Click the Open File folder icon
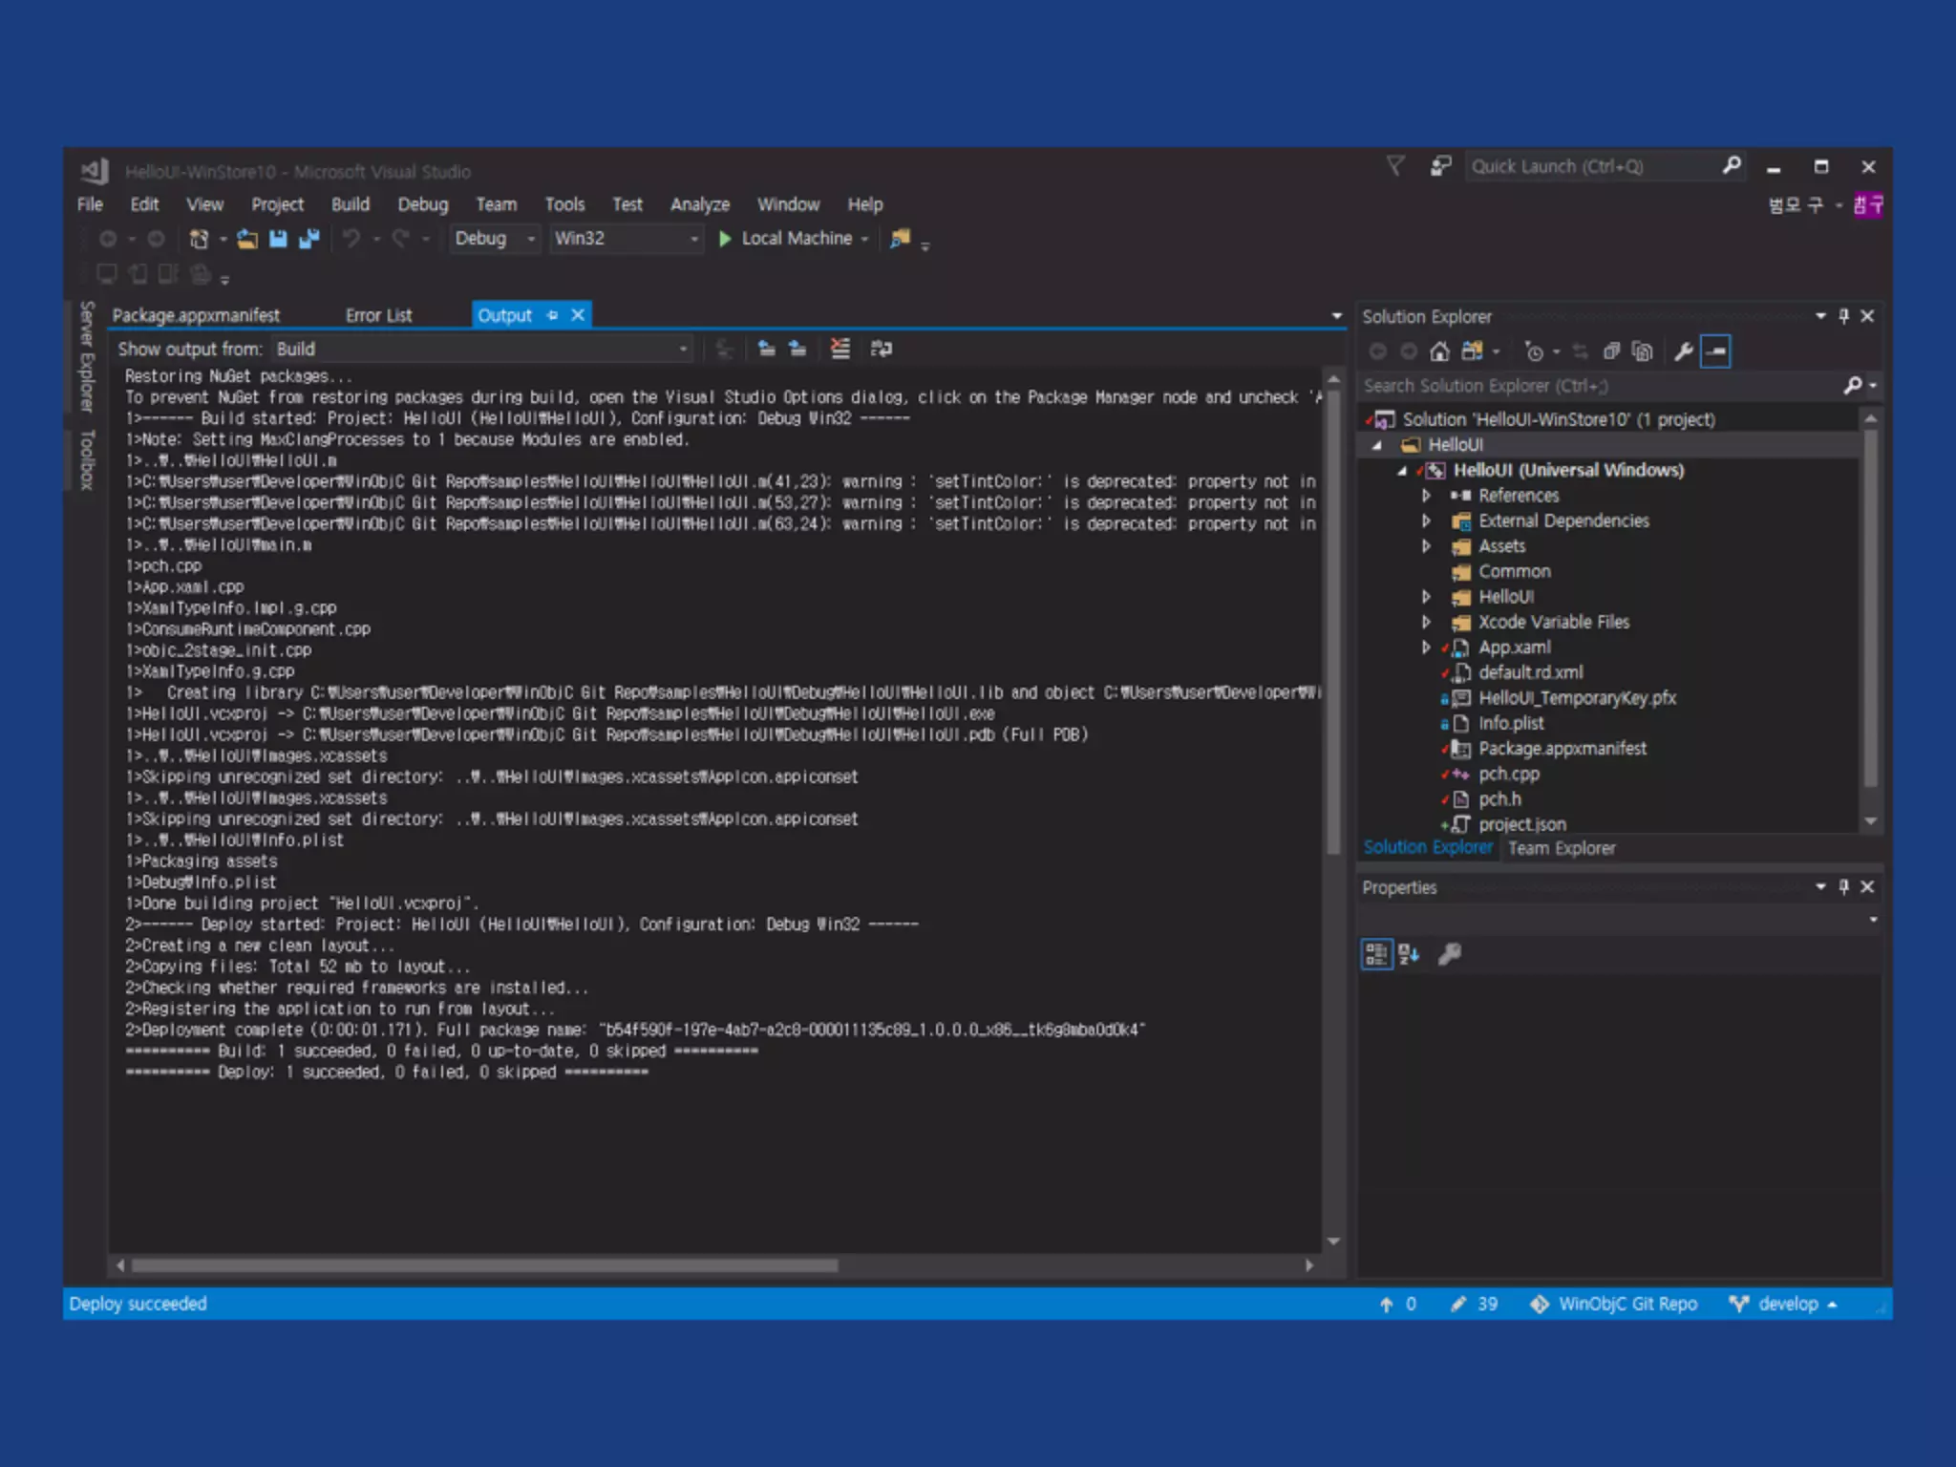This screenshot has width=1956, height=1467. tap(247, 239)
